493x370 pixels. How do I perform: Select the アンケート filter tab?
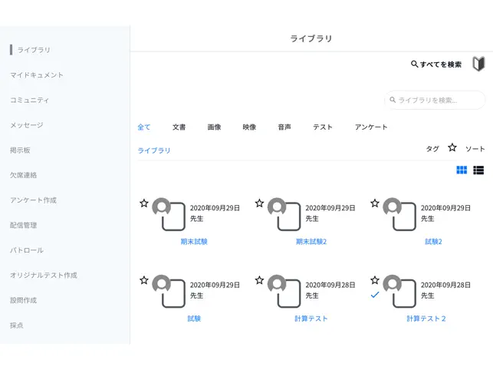(371, 127)
